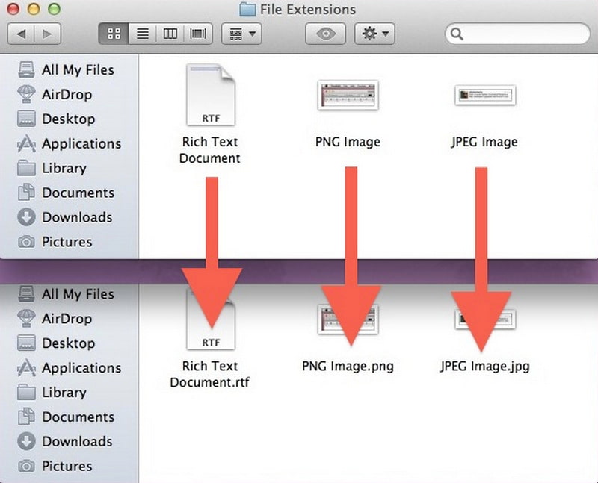Open Documents in the upper sidebar
The width and height of the screenshot is (598, 483).
[x=66, y=193]
